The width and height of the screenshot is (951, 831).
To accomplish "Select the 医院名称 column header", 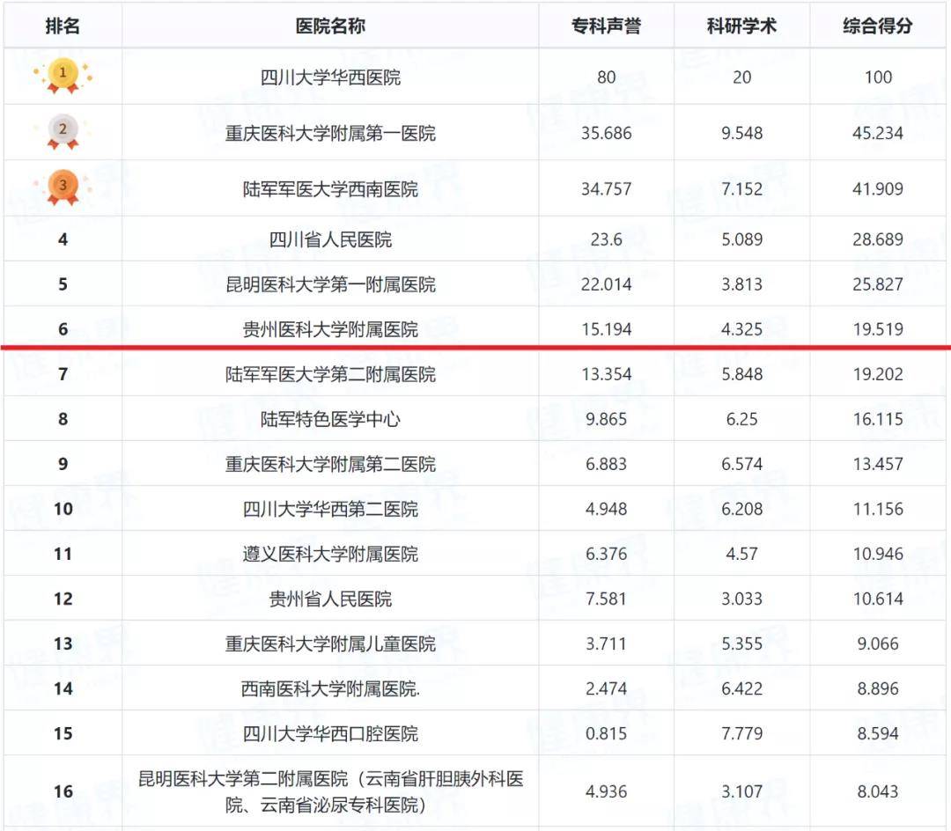I will pos(330,26).
